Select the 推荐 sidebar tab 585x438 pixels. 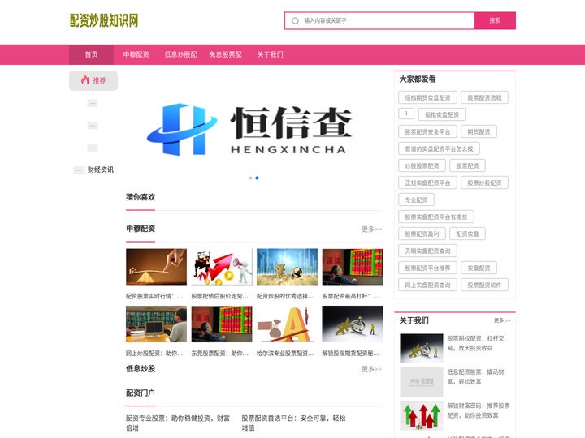[x=93, y=80]
